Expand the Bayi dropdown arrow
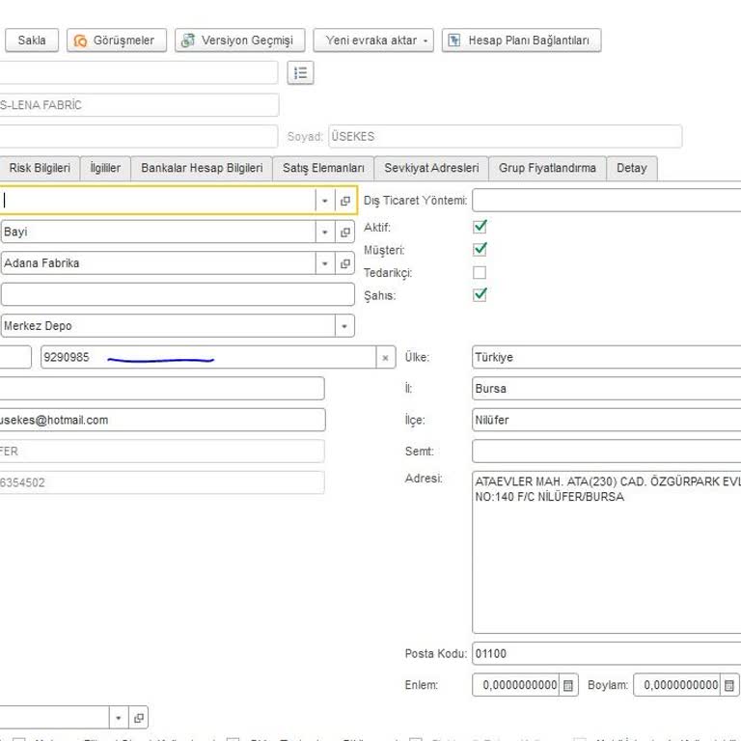Screen dimensions: 741x741 [325, 233]
